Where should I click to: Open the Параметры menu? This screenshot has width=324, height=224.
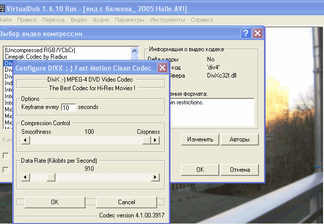[x=130, y=20]
